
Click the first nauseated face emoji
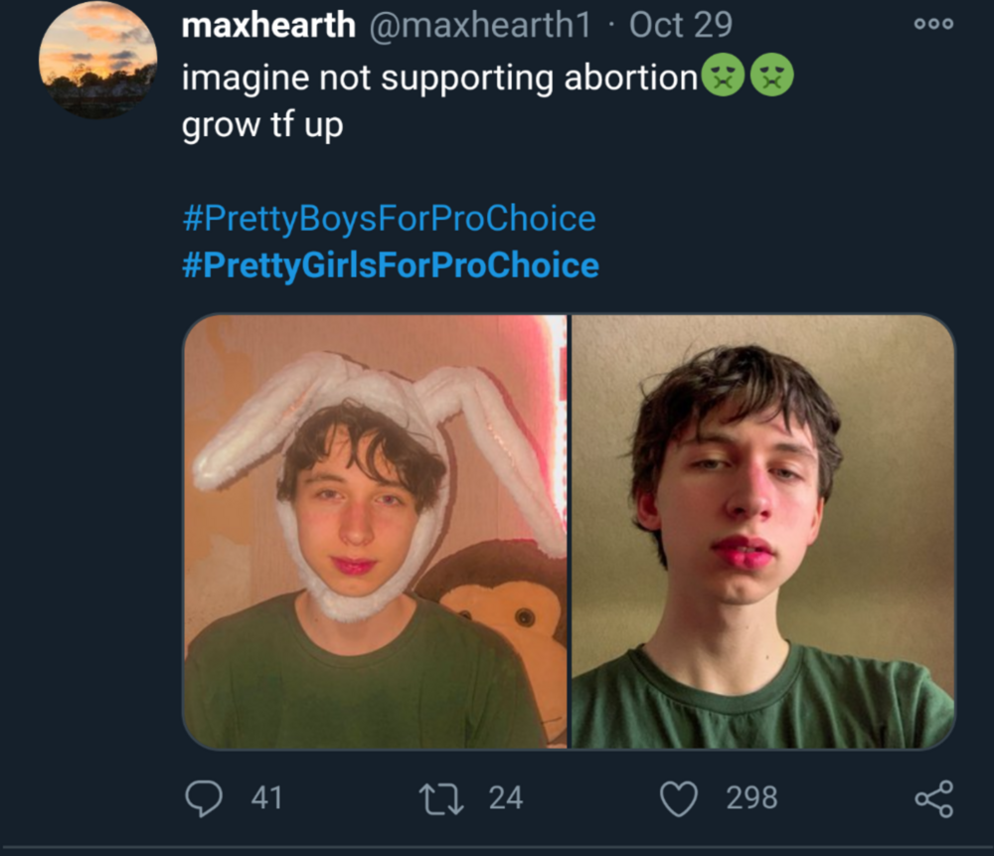(x=723, y=75)
